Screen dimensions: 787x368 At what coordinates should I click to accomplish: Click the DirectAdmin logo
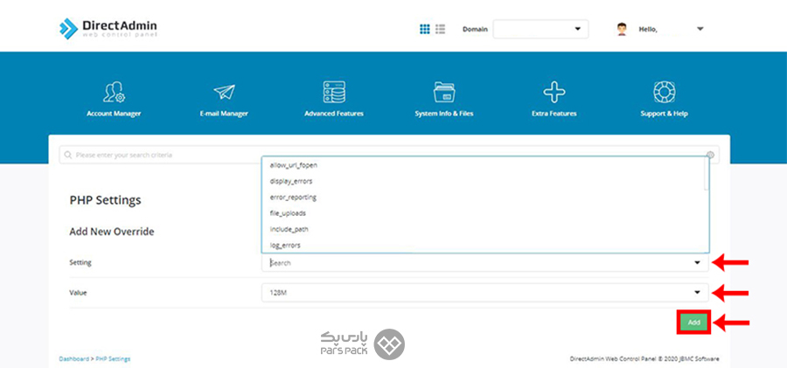(108, 29)
